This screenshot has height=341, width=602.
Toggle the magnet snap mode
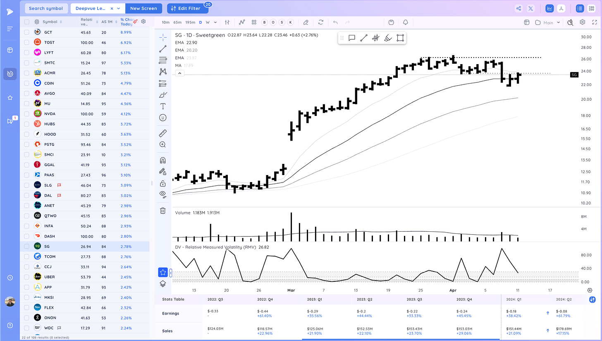pos(163,160)
